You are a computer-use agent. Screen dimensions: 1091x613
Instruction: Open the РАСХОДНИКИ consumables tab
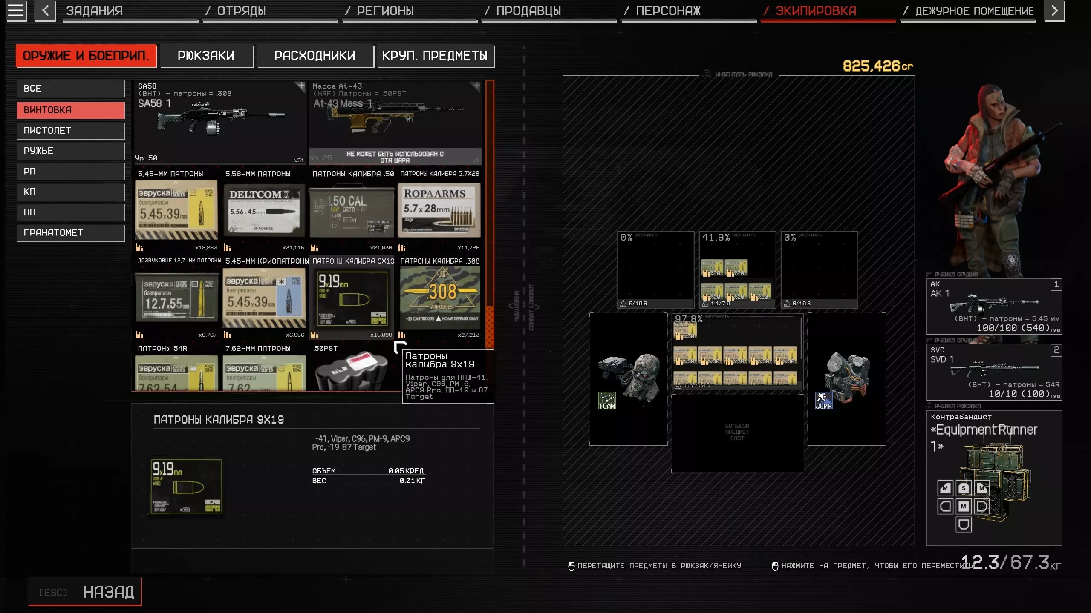(315, 56)
